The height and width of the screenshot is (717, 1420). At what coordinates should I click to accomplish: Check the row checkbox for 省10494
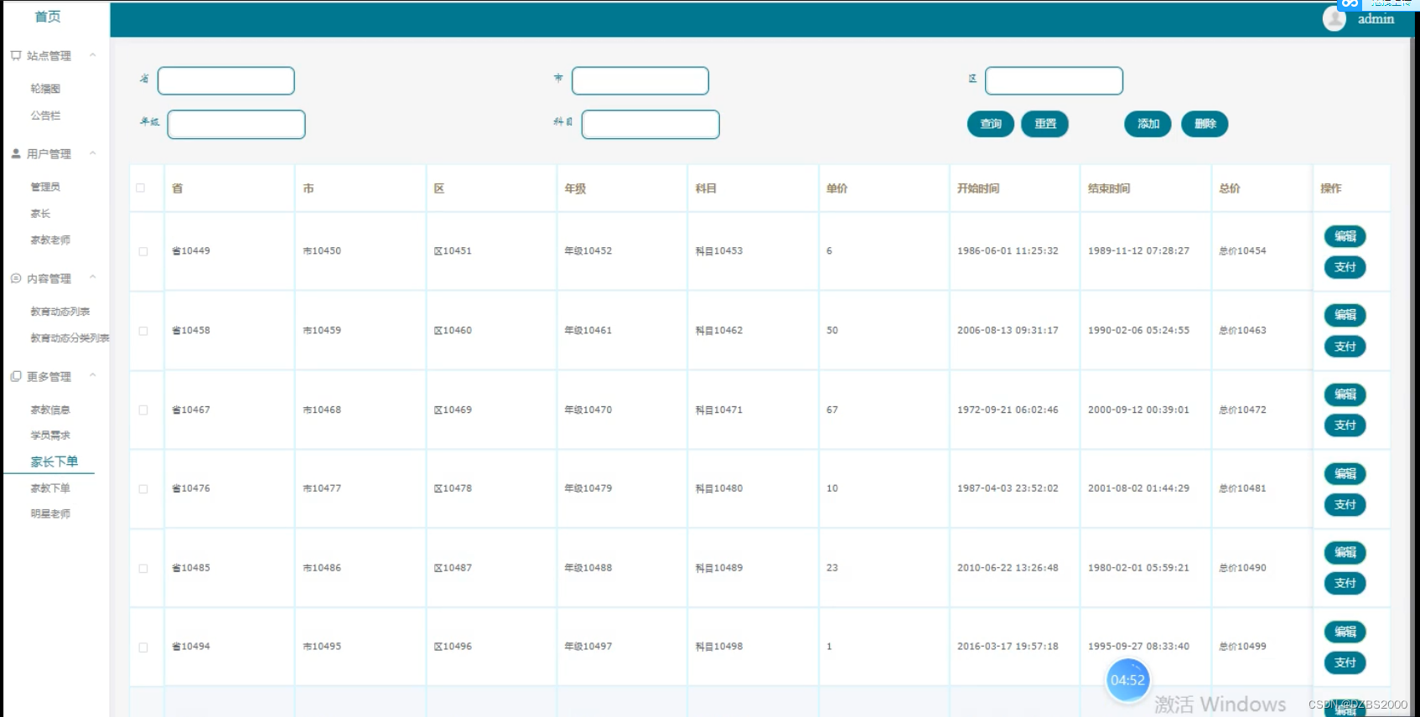point(143,647)
